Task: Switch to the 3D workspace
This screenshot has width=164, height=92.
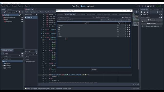Action: (x=78, y=6)
